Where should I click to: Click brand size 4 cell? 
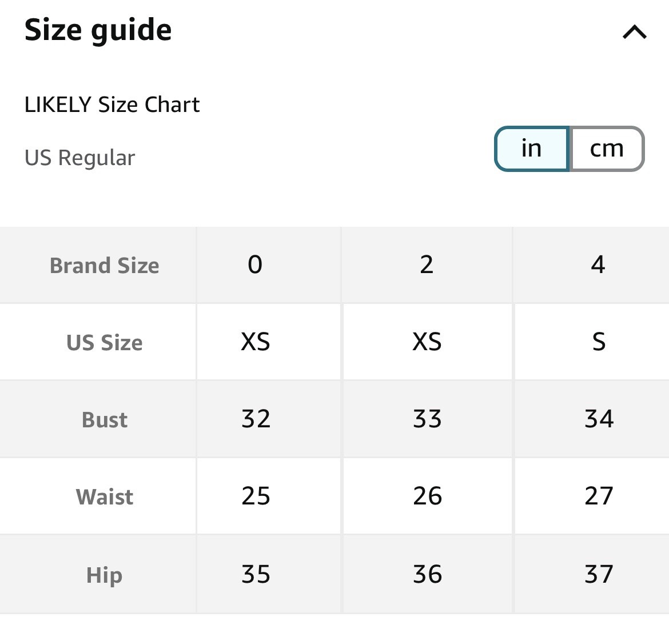click(598, 265)
